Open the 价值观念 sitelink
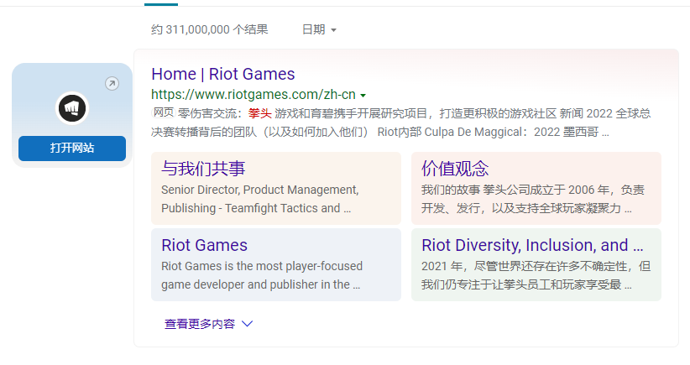The height and width of the screenshot is (365, 690). click(455, 169)
